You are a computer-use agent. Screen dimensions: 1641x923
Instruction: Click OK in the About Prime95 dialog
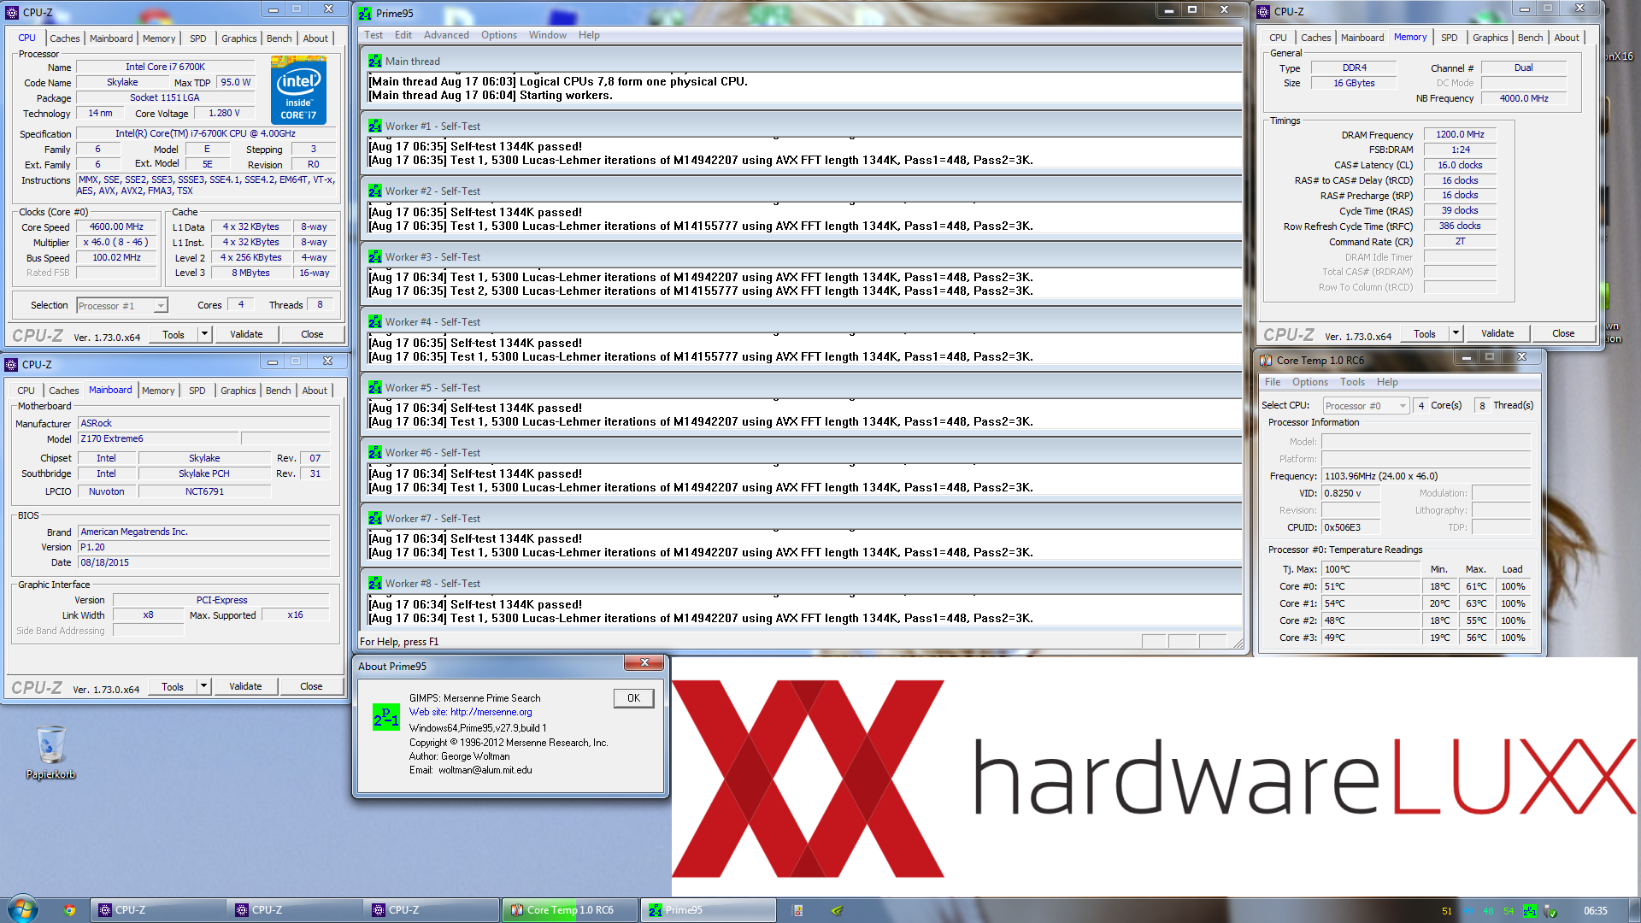coord(633,698)
